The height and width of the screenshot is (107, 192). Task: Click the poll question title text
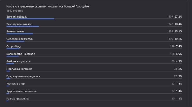click(x=48, y=6)
